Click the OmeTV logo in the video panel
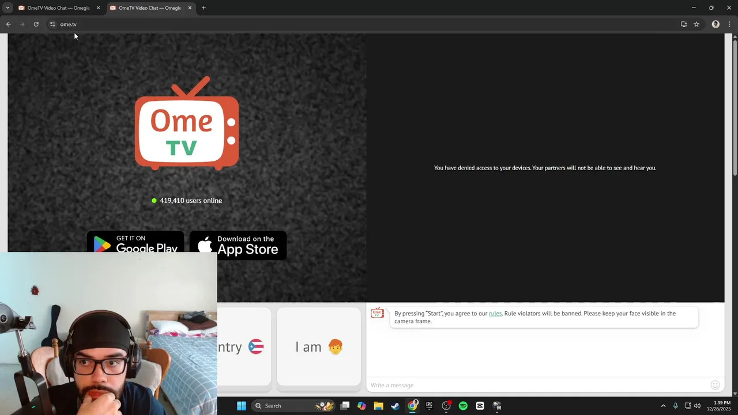 [187, 123]
